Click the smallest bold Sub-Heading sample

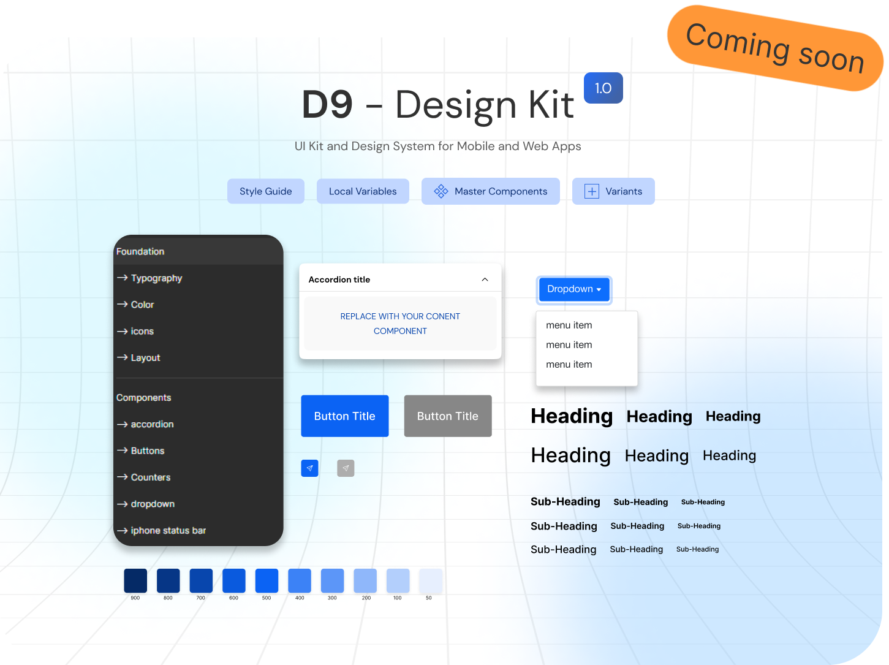703,502
